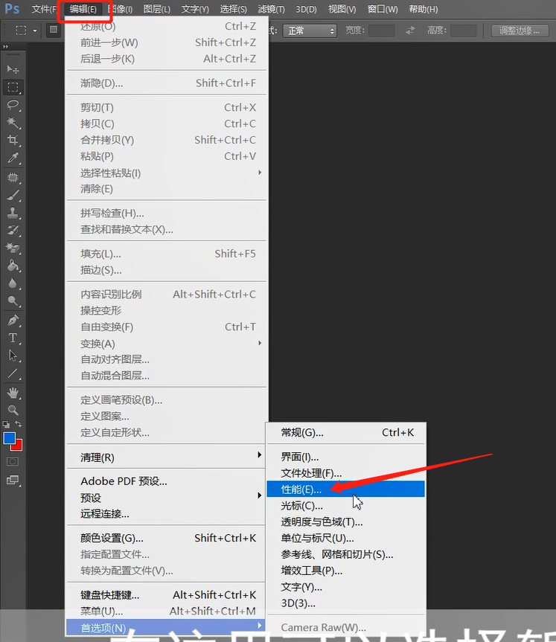
Task: Open the 窗口(W) menu
Action: point(383,9)
